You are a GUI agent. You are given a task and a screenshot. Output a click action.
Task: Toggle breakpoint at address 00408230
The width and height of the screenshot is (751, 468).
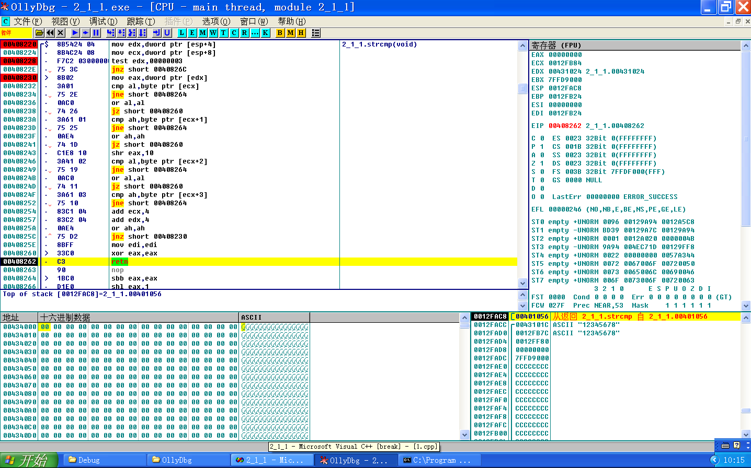(19, 77)
